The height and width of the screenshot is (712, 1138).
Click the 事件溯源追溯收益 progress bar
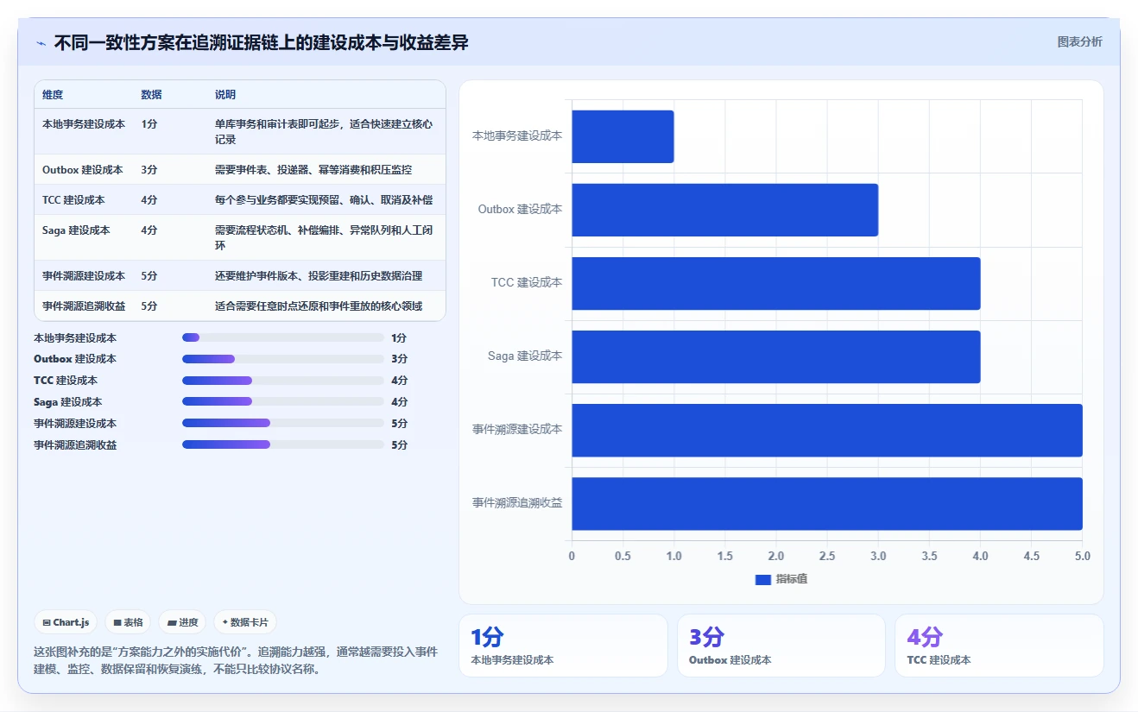tap(283, 445)
